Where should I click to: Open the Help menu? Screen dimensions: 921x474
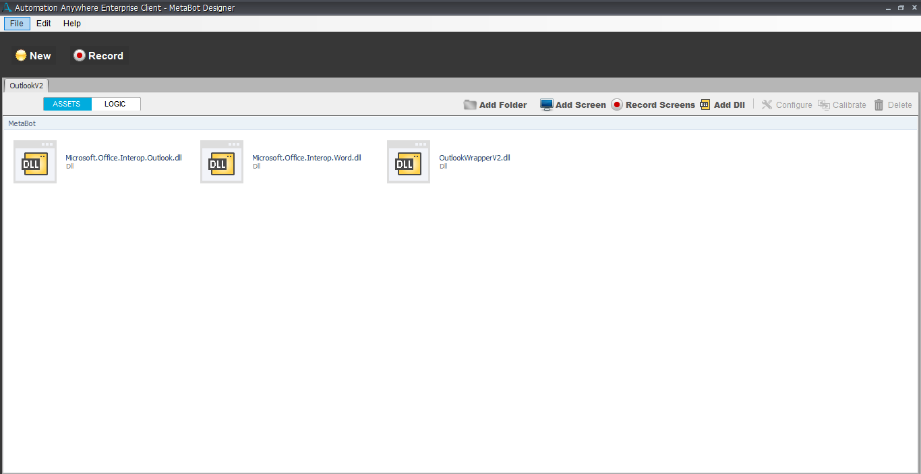tap(72, 24)
